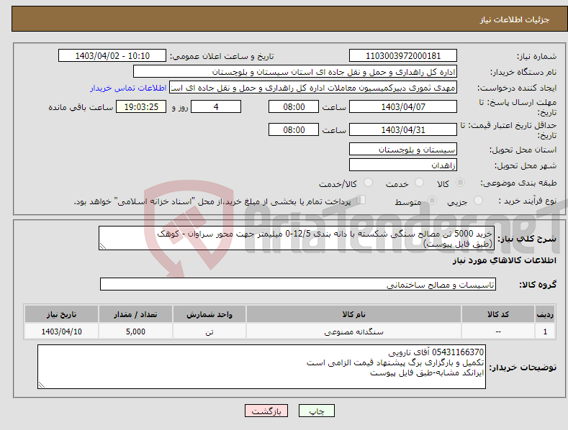
Task: Click the buyer notes textarea with 05431166370
Action: tap(261, 367)
